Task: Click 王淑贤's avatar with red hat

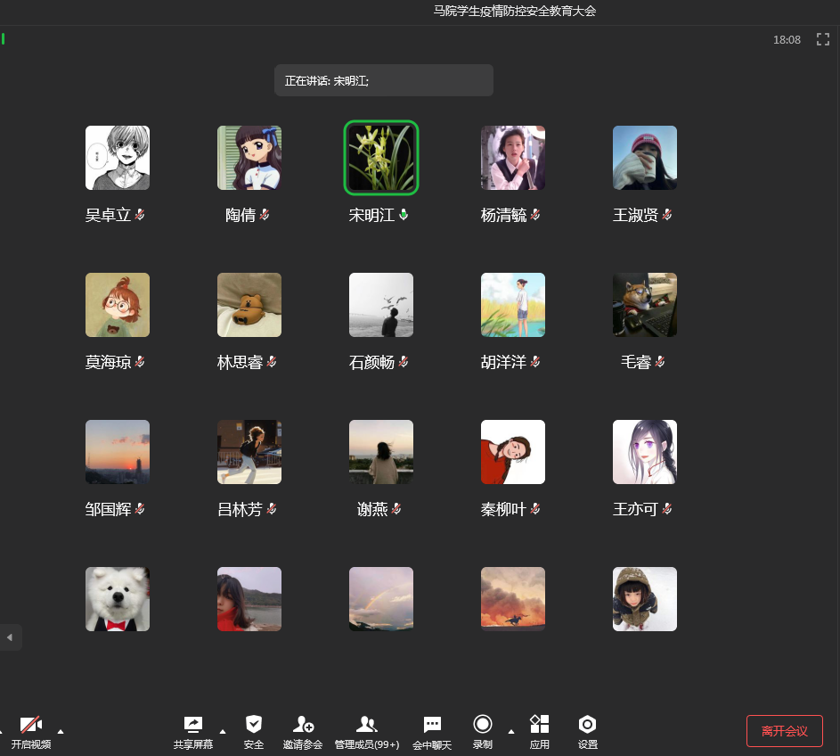Action: pos(644,158)
